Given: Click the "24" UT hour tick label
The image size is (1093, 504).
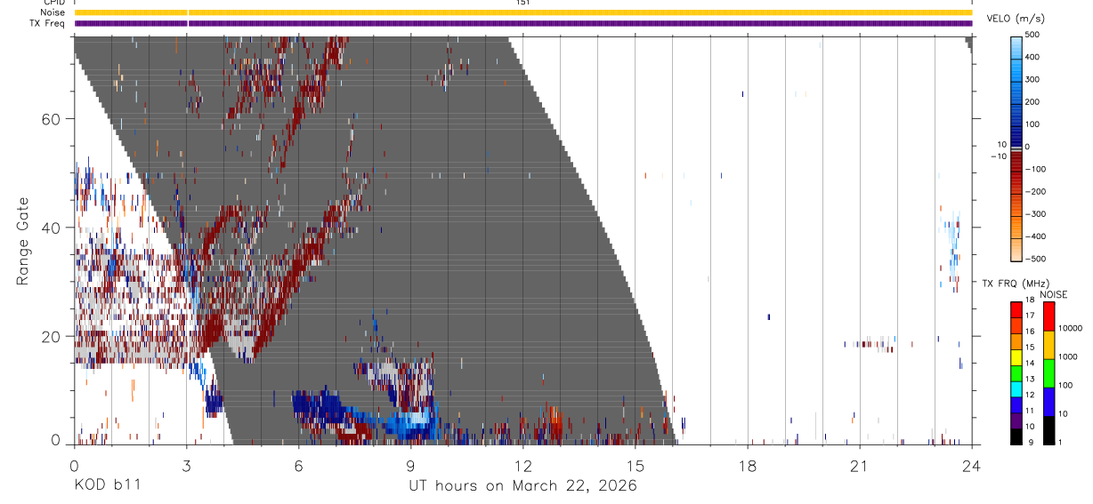Looking at the screenshot, I should click(972, 466).
